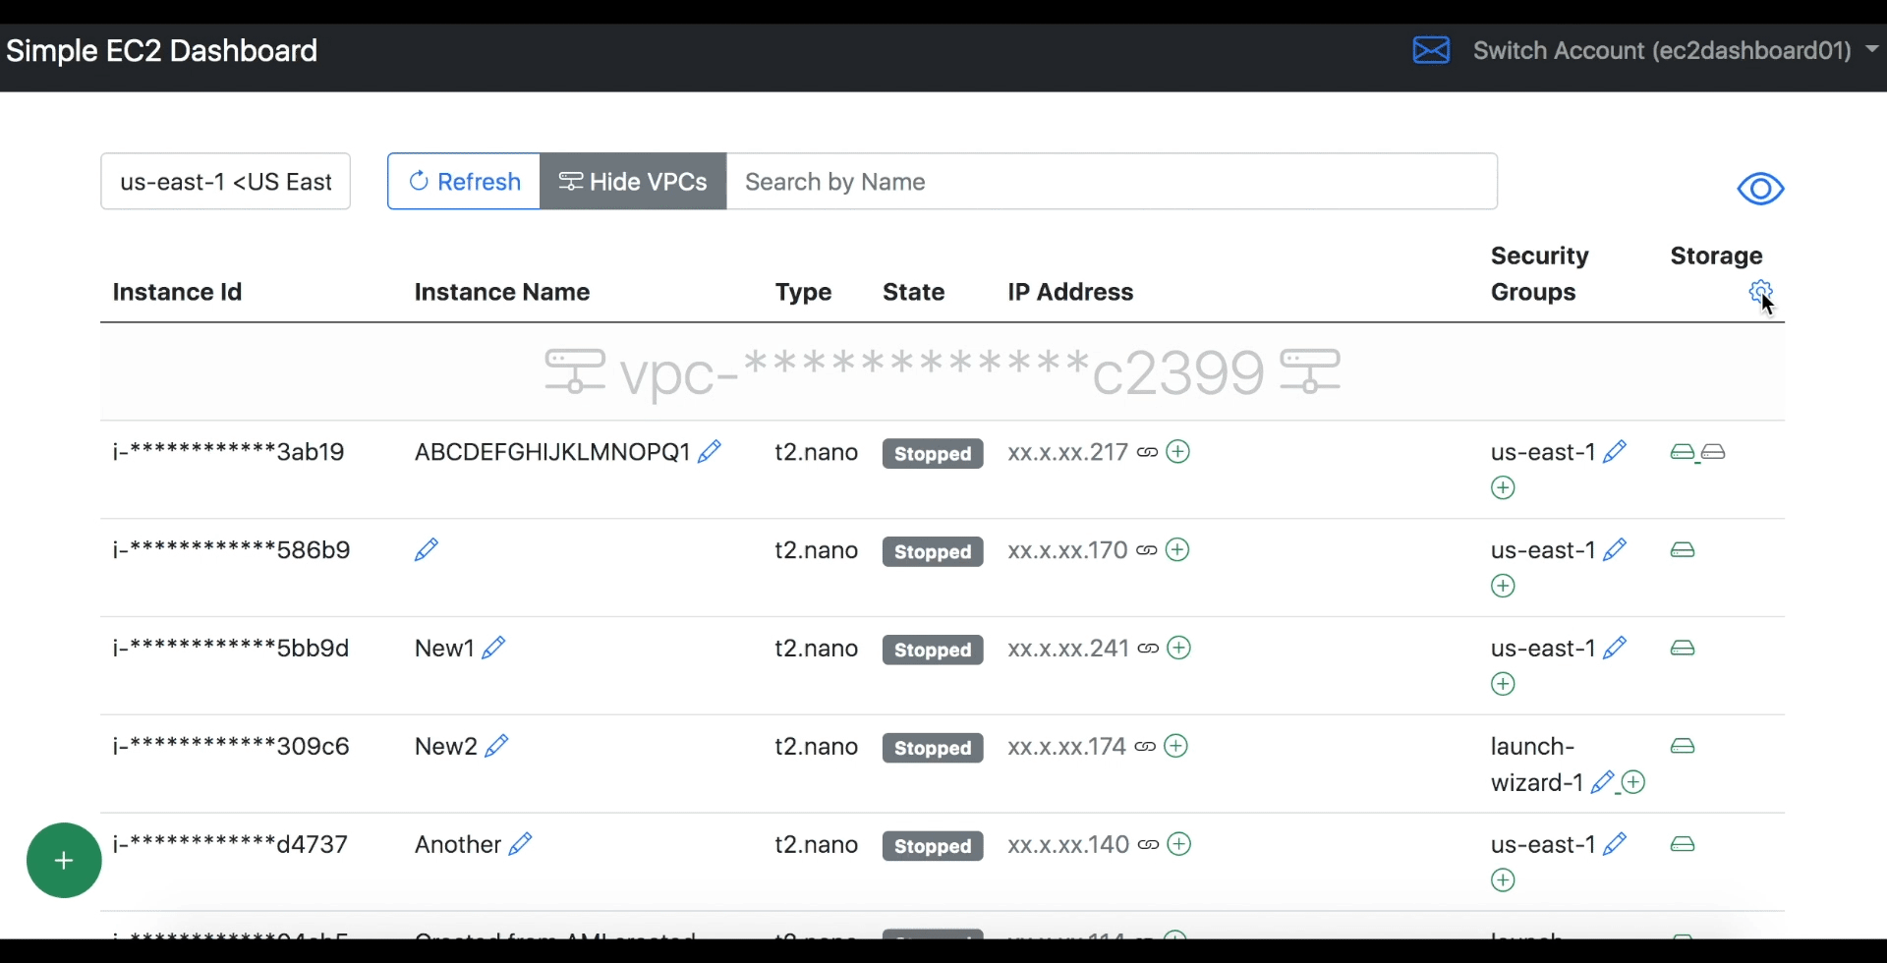
Task: Select instance id ending 586b9
Action: coord(232,550)
